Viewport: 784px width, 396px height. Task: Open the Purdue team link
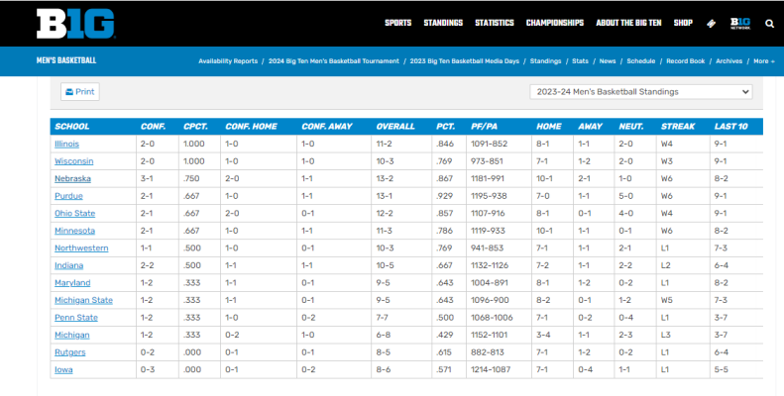(x=69, y=196)
